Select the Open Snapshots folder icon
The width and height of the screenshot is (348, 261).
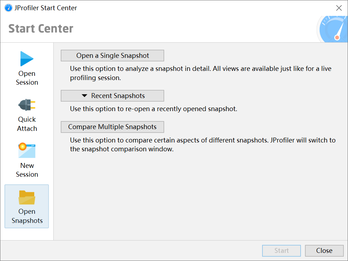tap(27, 198)
